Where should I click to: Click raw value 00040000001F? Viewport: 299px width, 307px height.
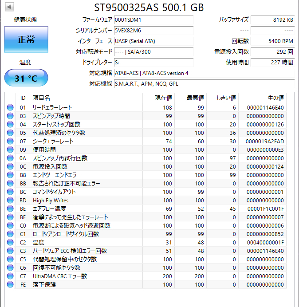[265, 242]
